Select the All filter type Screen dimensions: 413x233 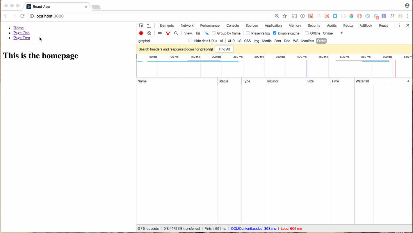tap(222, 41)
